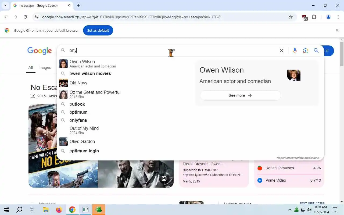
Task: Click the Owen Wilson panel thumbnail photo
Action: click(x=293, y=75)
